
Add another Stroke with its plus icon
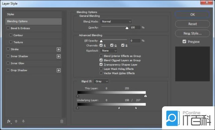click(x=59, y=49)
